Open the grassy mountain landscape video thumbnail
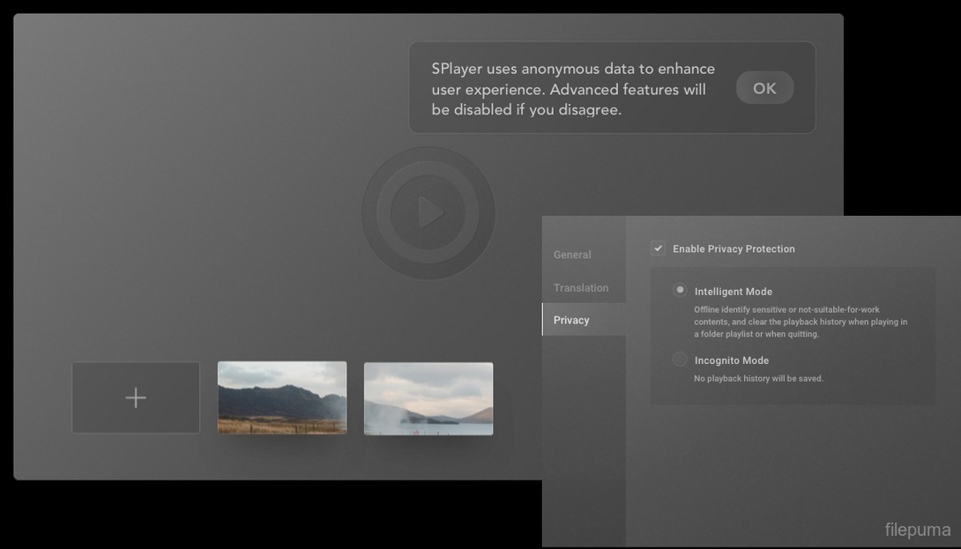This screenshot has height=549, width=961. [x=282, y=397]
